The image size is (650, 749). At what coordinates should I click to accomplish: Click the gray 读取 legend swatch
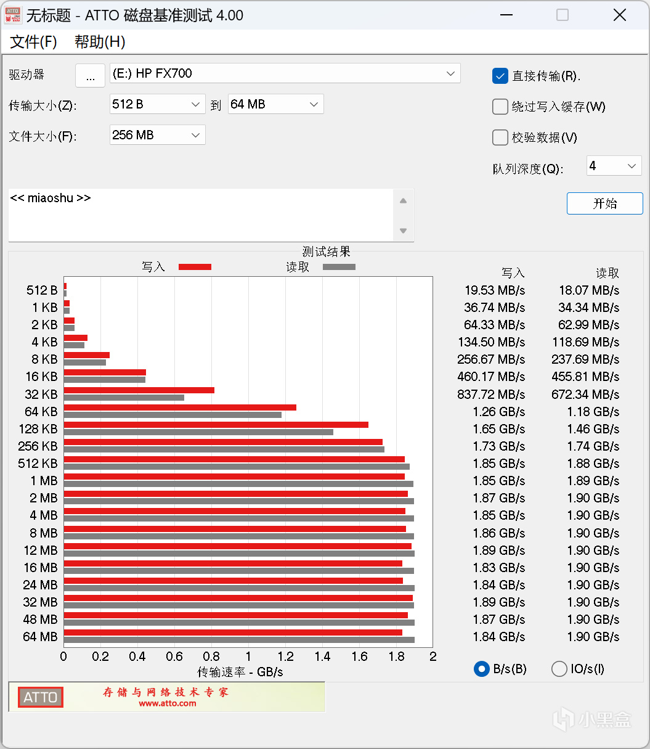(339, 267)
